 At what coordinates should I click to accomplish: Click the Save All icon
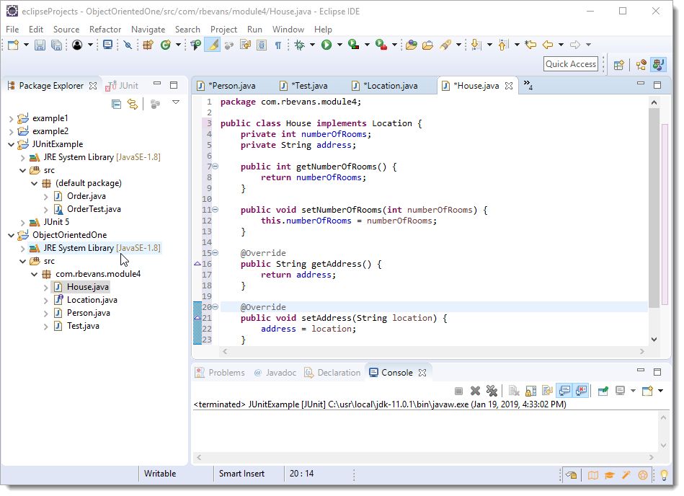tap(56, 45)
